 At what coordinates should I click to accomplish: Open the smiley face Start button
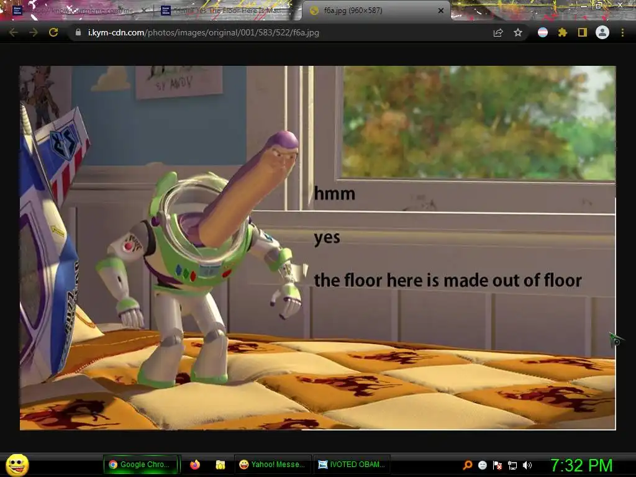pos(17,465)
